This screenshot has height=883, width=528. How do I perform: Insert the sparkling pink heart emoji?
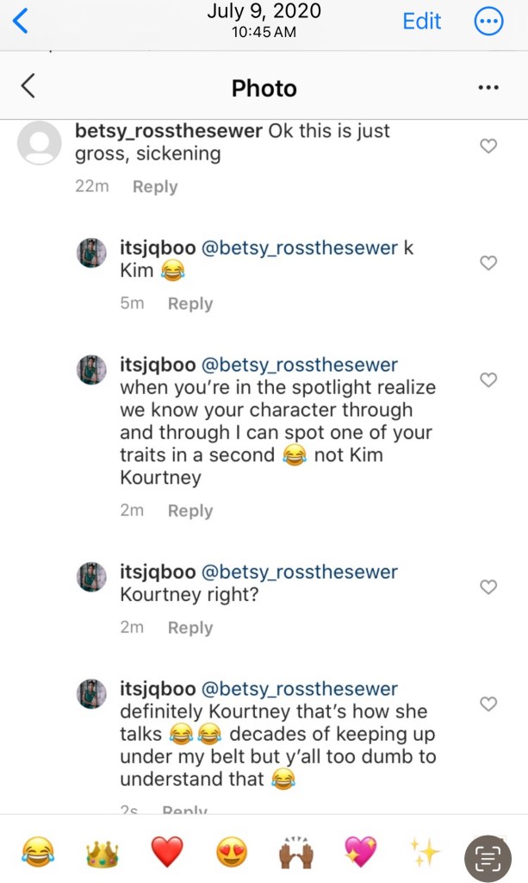click(x=361, y=853)
